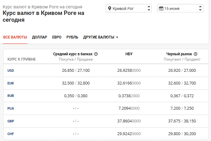The image size is (211, 141).
Task: Switch to the ЕВРО tab
Action: (57, 37)
